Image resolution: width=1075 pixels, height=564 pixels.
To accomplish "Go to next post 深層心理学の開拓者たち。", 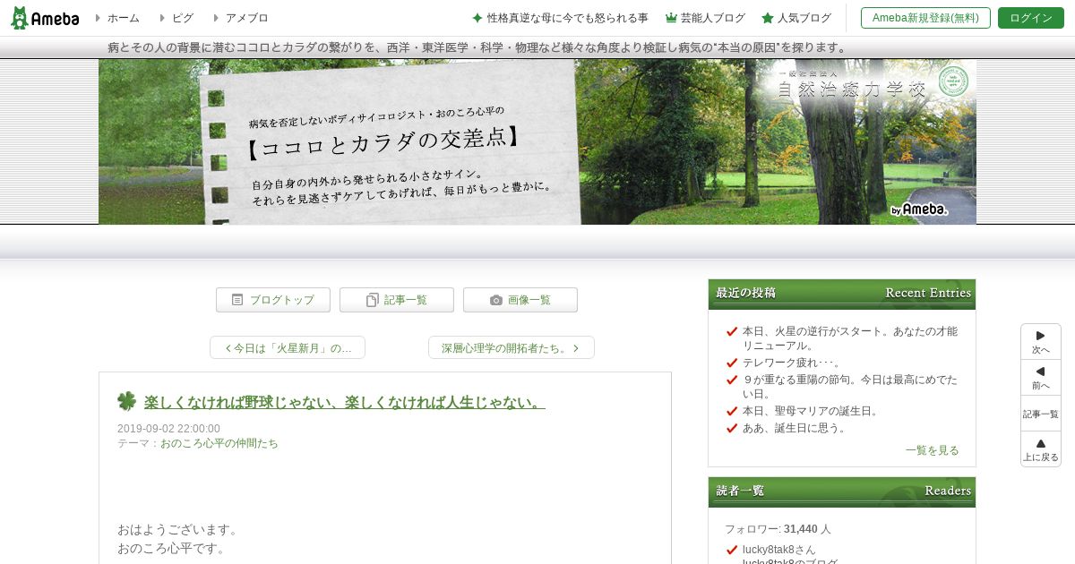I will click(x=512, y=347).
